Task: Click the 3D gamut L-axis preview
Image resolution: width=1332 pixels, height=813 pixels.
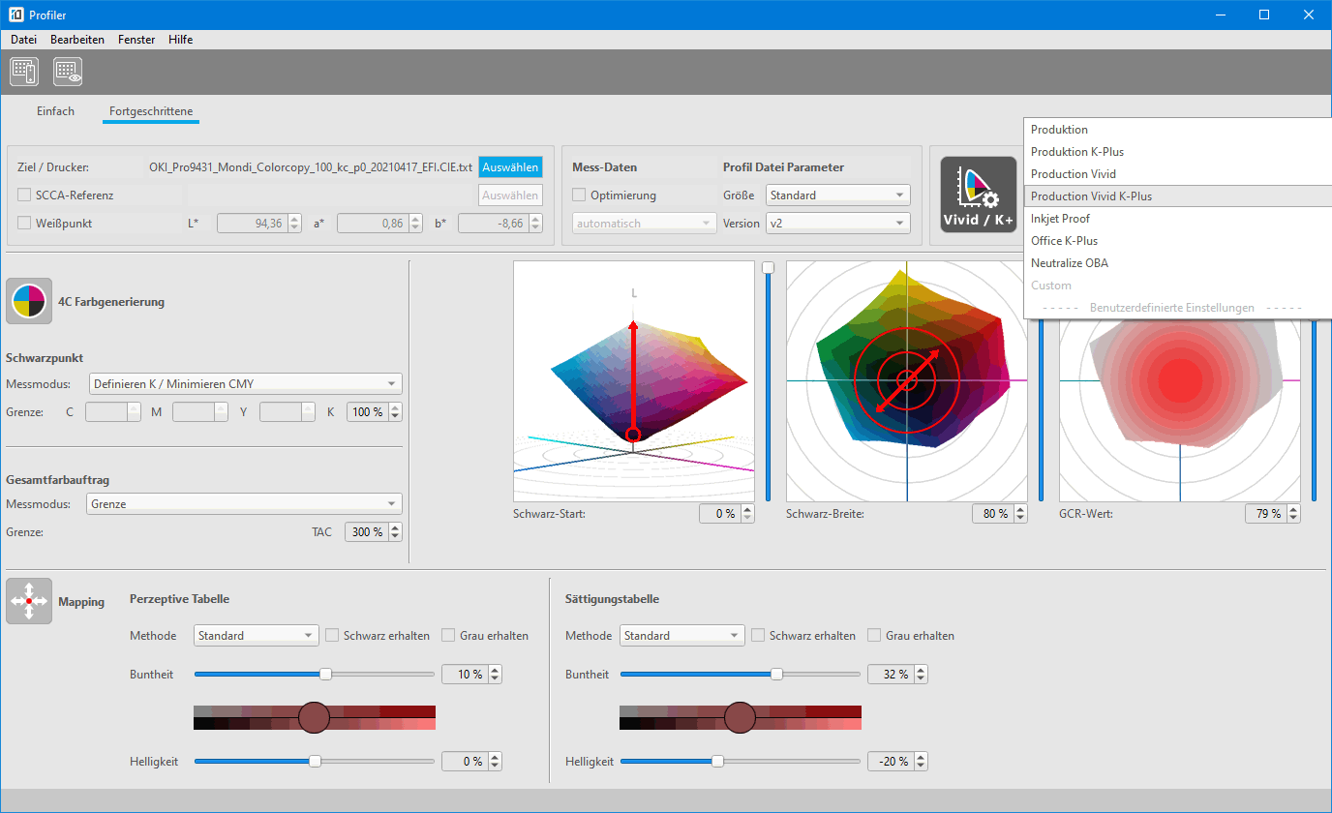Action: tap(633, 380)
